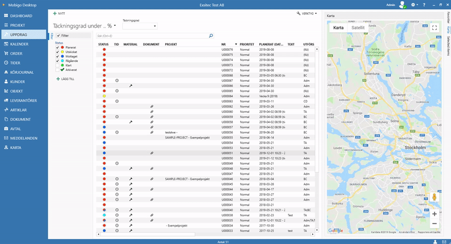Click the Leverantörer truck icon
Viewport: 451px width, 244px height.
coord(6,101)
